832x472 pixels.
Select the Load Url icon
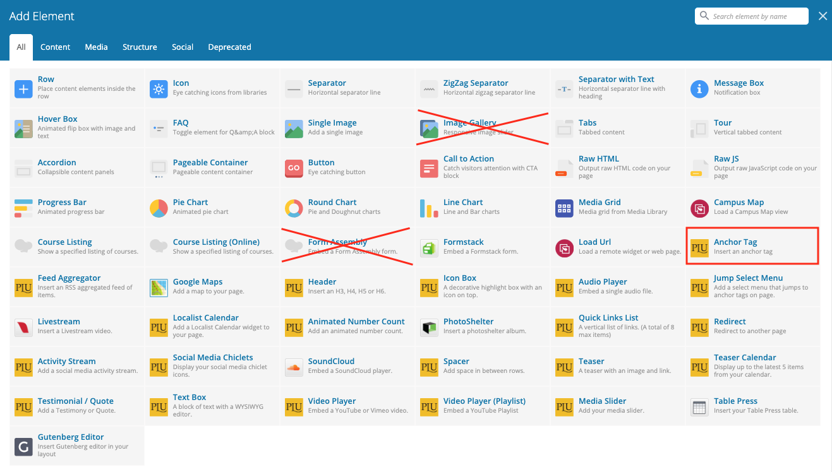coord(564,248)
